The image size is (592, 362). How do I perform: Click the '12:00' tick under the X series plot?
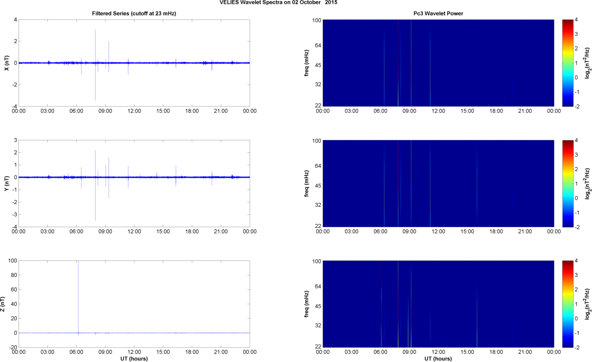pos(134,111)
